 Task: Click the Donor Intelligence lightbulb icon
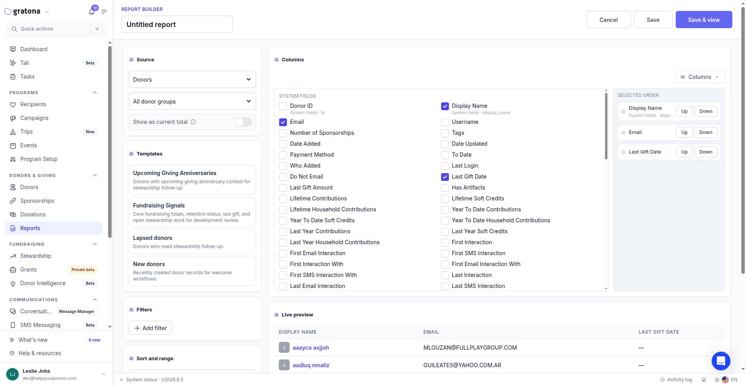[13, 283]
